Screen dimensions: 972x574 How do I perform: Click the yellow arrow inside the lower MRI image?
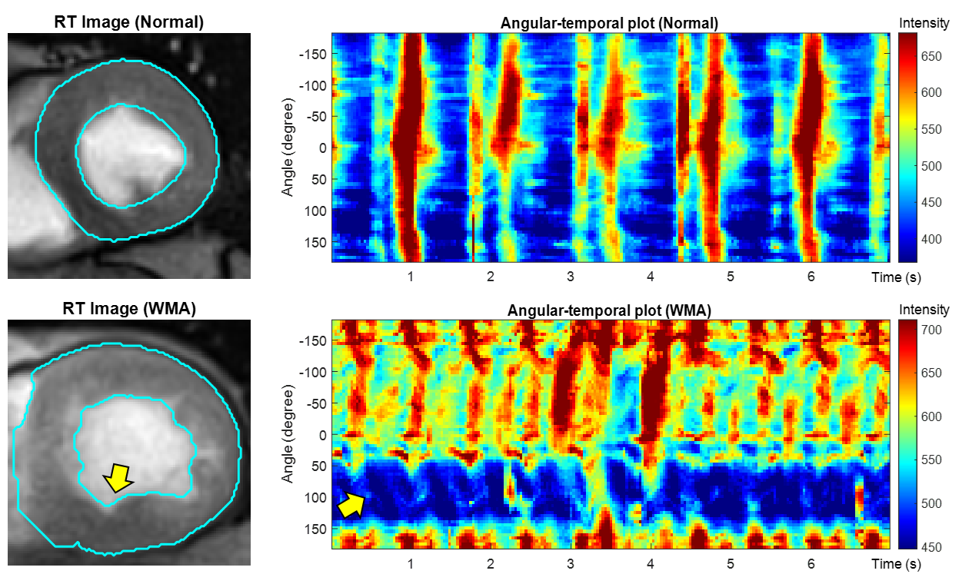[x=118, y=477]
